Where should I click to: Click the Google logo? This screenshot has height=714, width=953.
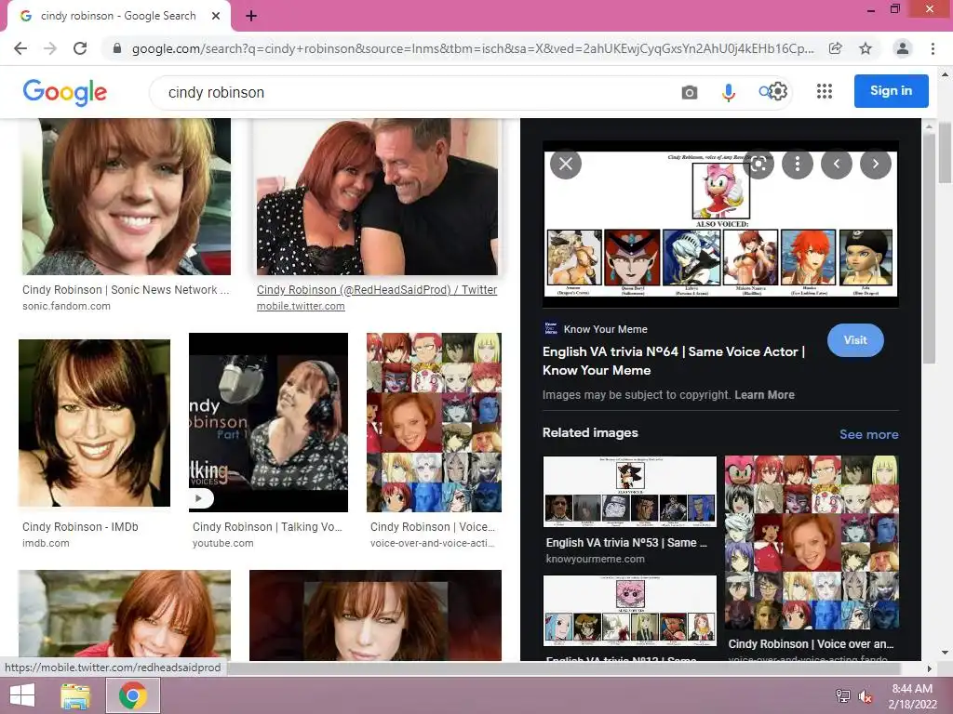65,92
